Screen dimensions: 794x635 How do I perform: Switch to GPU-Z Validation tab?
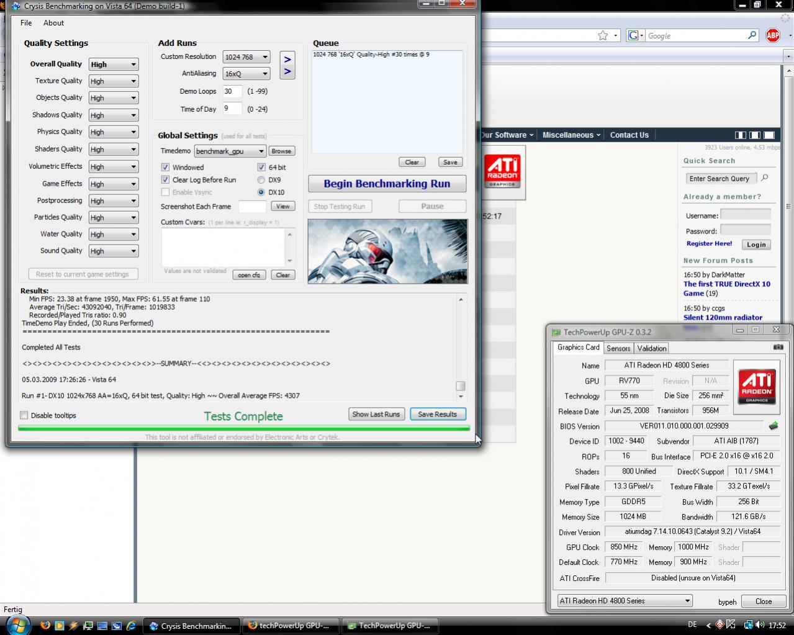point(652,348)
